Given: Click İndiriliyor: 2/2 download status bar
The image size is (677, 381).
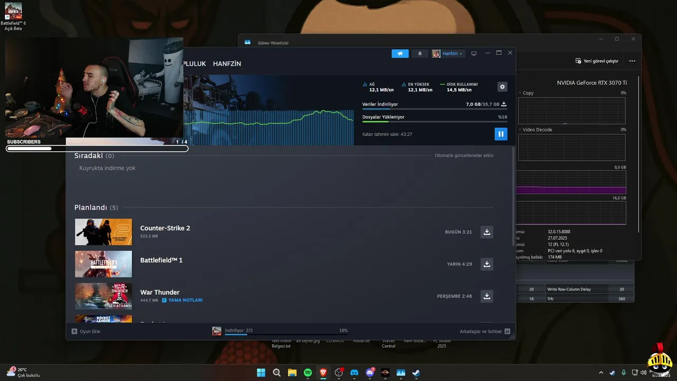Looking at the screenshot, I should point(280,331).
